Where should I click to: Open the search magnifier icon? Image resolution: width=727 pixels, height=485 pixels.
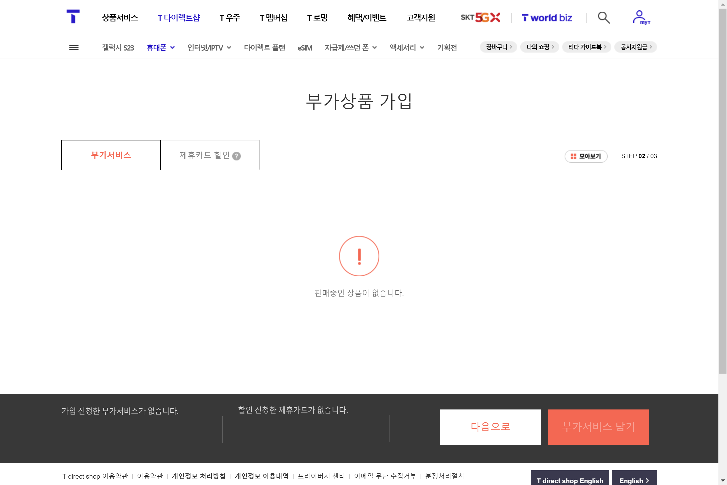(603, 18)
